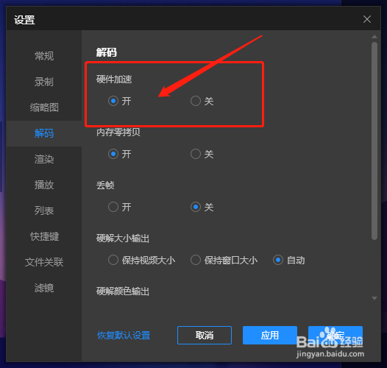The image size is (387, 368).
Task: Click the 解码 section heading
Action: tap(107, 52)
